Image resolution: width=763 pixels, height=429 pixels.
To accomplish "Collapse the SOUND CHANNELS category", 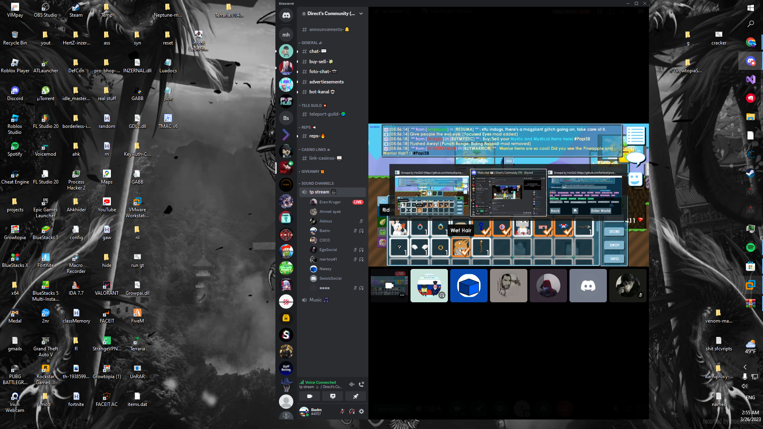I will point(317,184).
